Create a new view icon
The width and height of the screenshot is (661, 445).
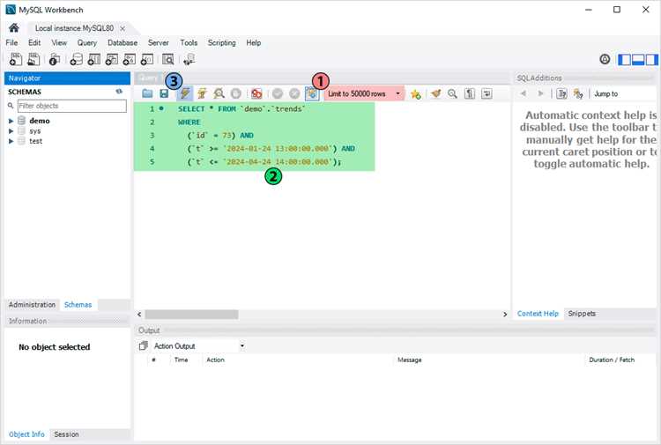click(x=112, y=59)
